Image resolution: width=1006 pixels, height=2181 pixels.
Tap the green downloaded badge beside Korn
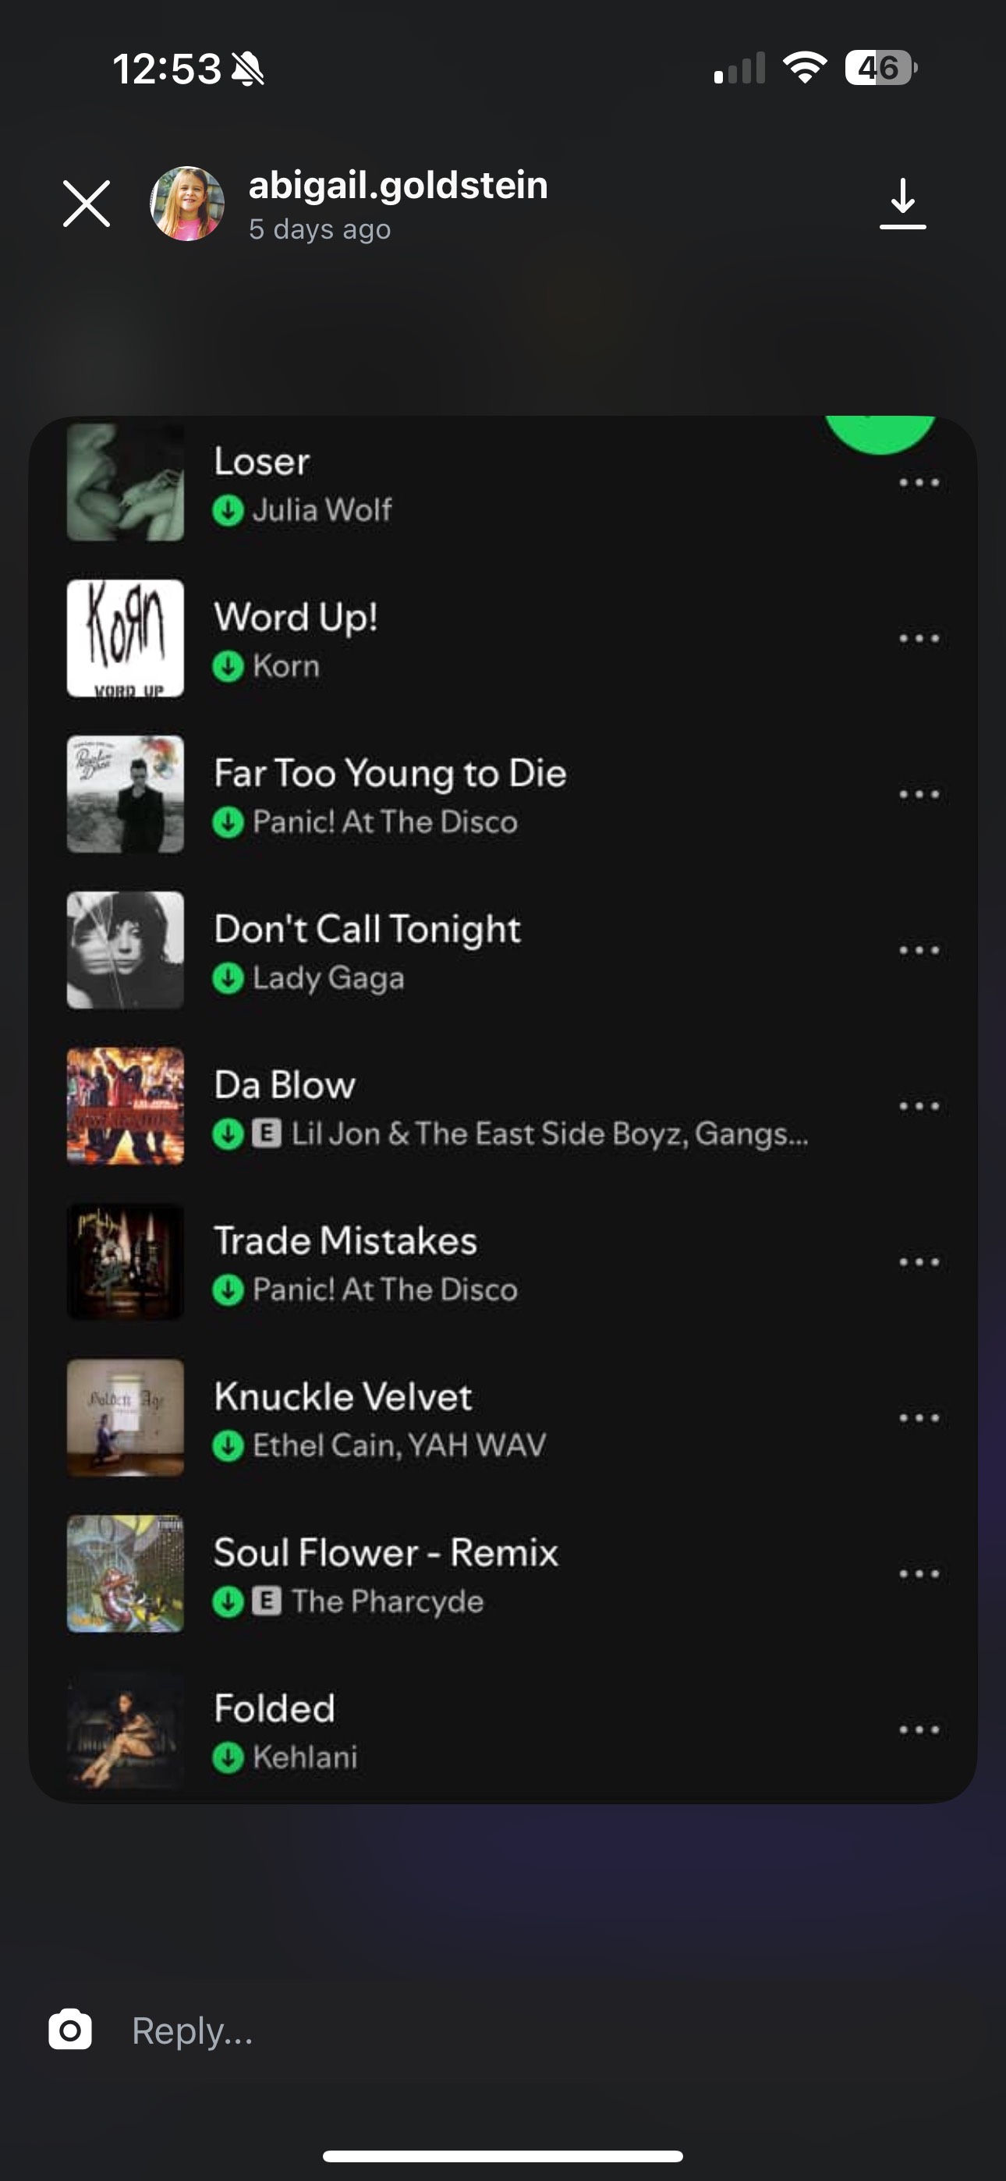coord(228,666)
